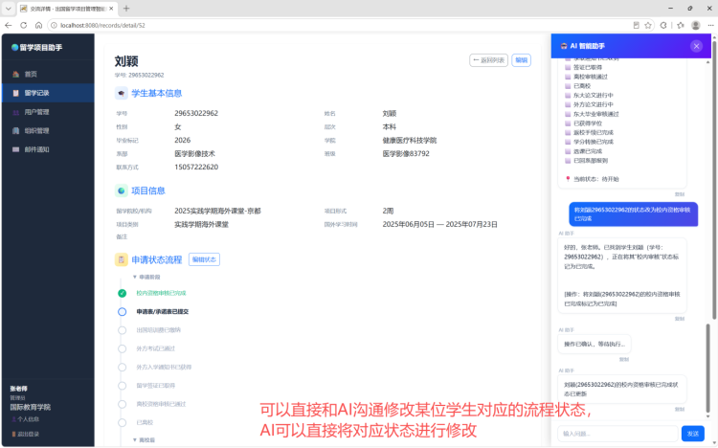This screenshot has width=718, height=448.
Task: Click the reader view icon in address bar
Action: coord(636,25)
